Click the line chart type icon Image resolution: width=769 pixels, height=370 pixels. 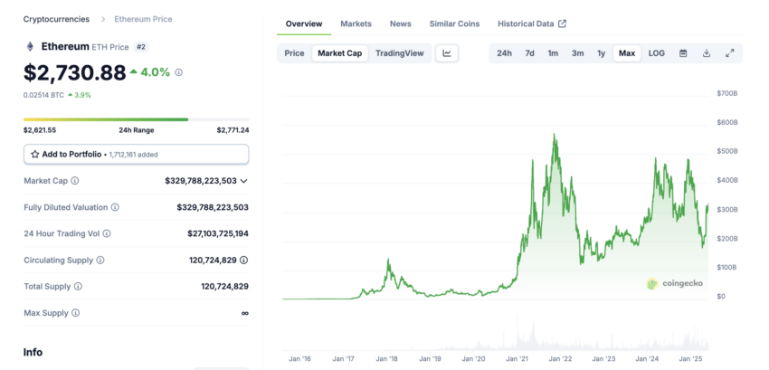point(446,53)
